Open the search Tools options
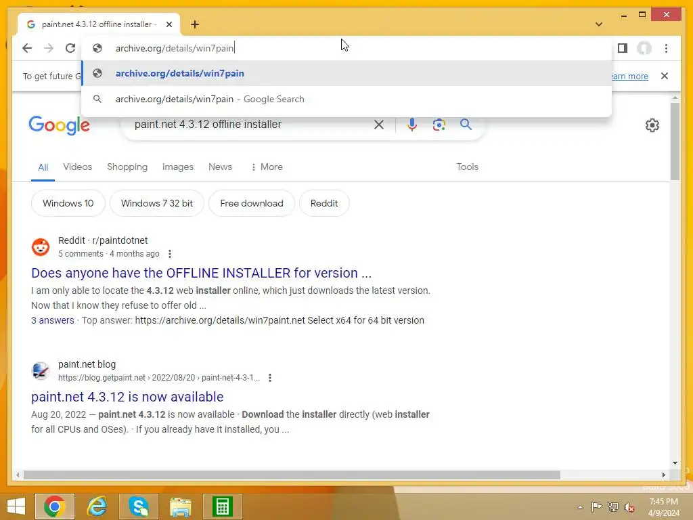693x520 pixels. 467,167
